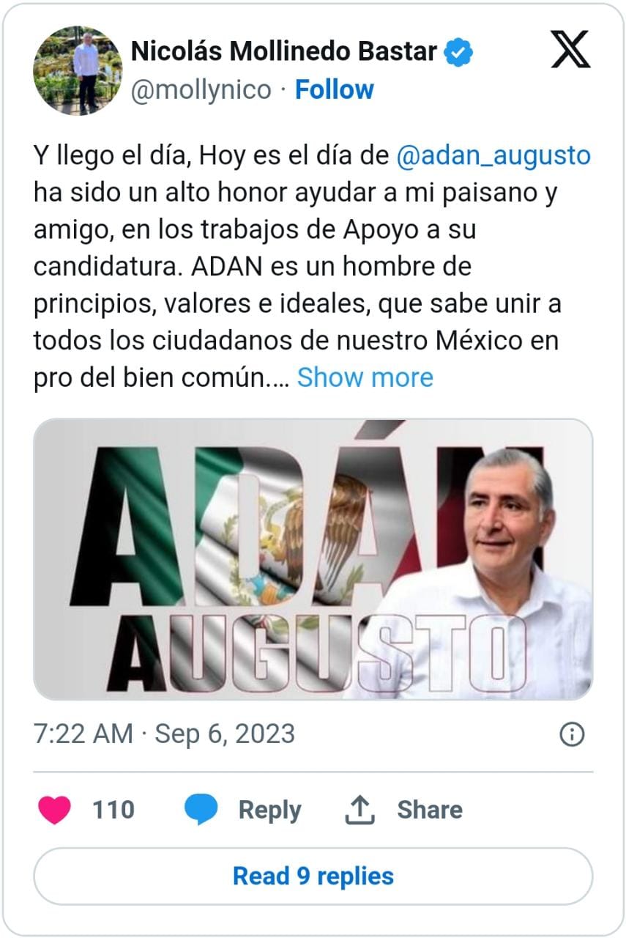
Task: Click the Read 9 replies button
Action: pyautogui.click(x=313, y=876)
